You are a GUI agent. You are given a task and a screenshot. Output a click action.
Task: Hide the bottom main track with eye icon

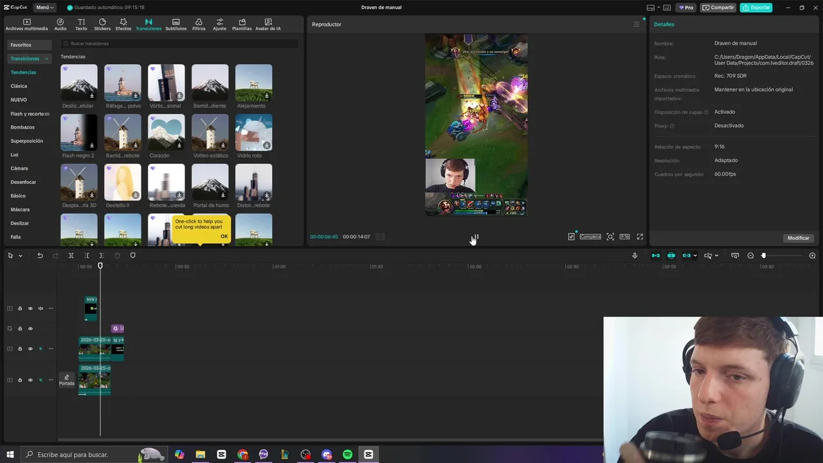(30, 380)
